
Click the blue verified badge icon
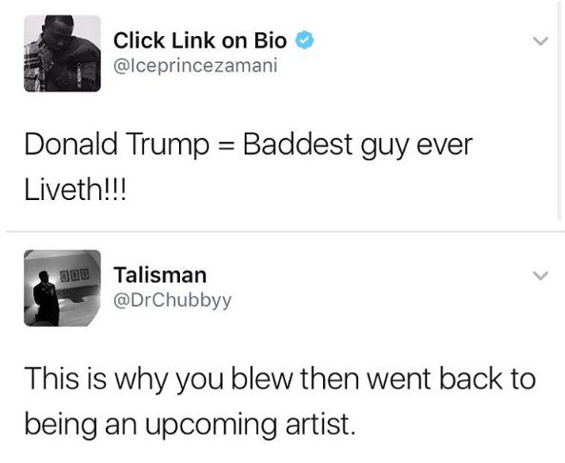(x=305, y=40)
